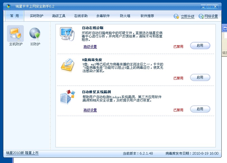Screen dimensions: 227x163
Task: Click the 已禁用 status of U盘病毒免疫
Action: [x=178, y=78]
